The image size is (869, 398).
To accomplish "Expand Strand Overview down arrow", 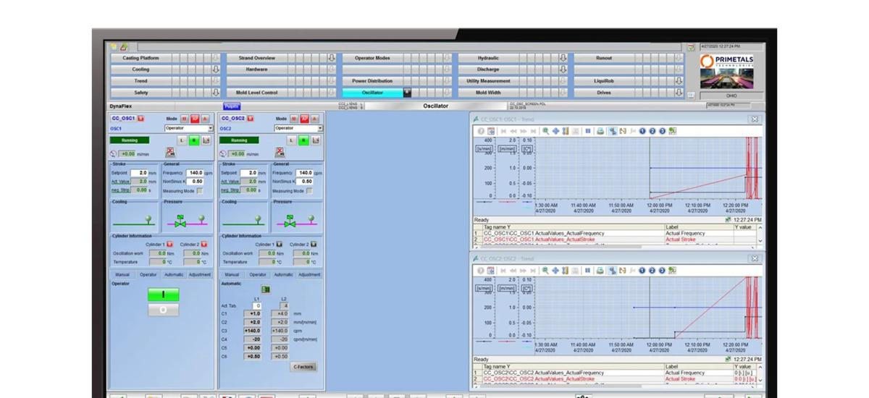I will click(x=331, y=58).
